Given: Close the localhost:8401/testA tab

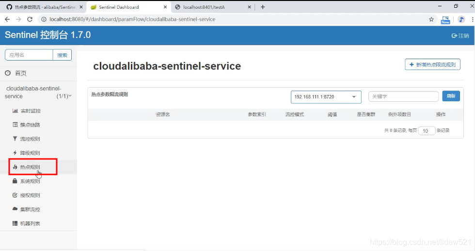Looking at the screenshot, I should coord(249,7).
